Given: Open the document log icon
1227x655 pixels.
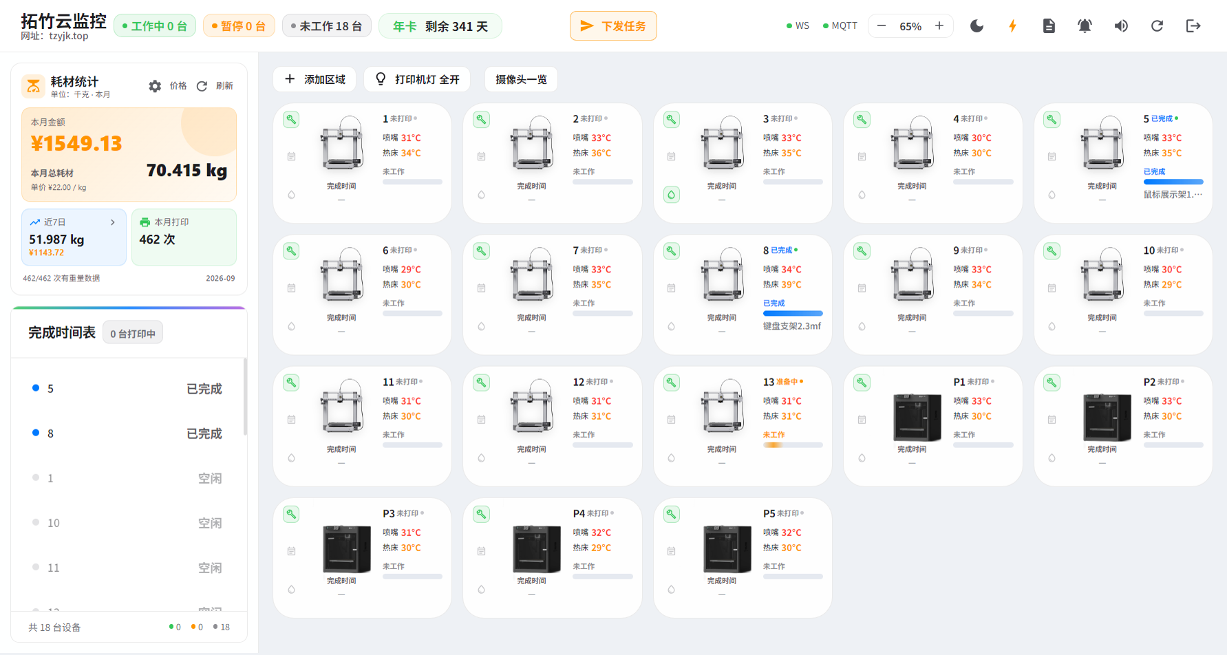Looking at the screenshot, I should click(x=1049, y=26).
